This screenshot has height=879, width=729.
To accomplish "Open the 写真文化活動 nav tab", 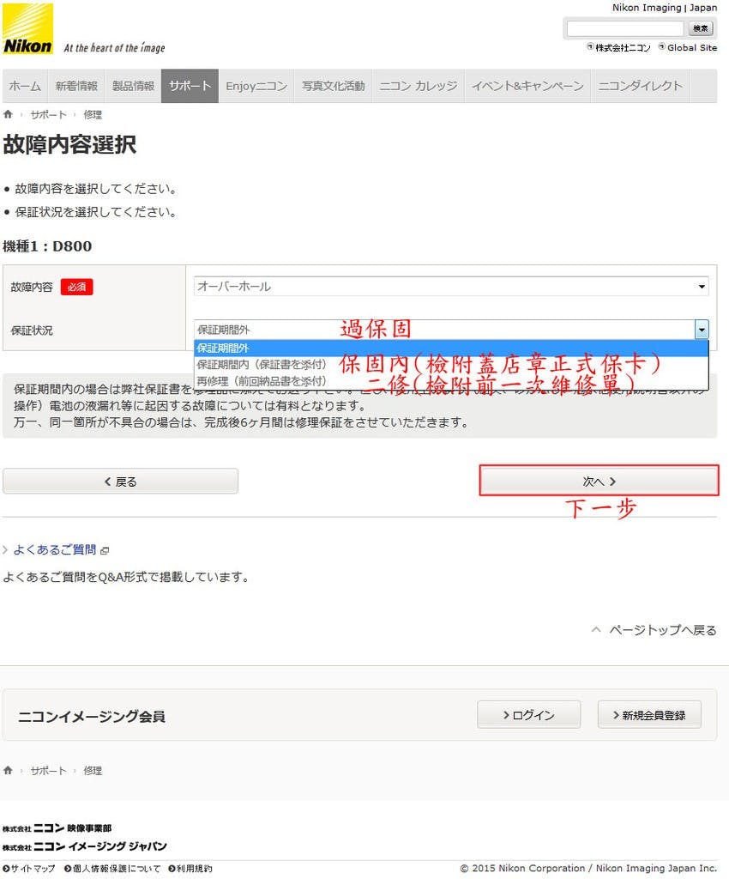I will point(333,86).
